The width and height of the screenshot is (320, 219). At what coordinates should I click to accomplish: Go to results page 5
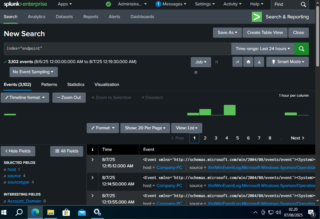point(237,138)
